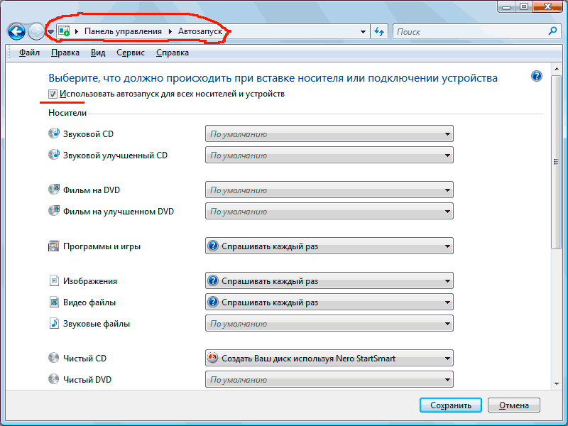Click the Refresh button beside address bar

[379, 31]
